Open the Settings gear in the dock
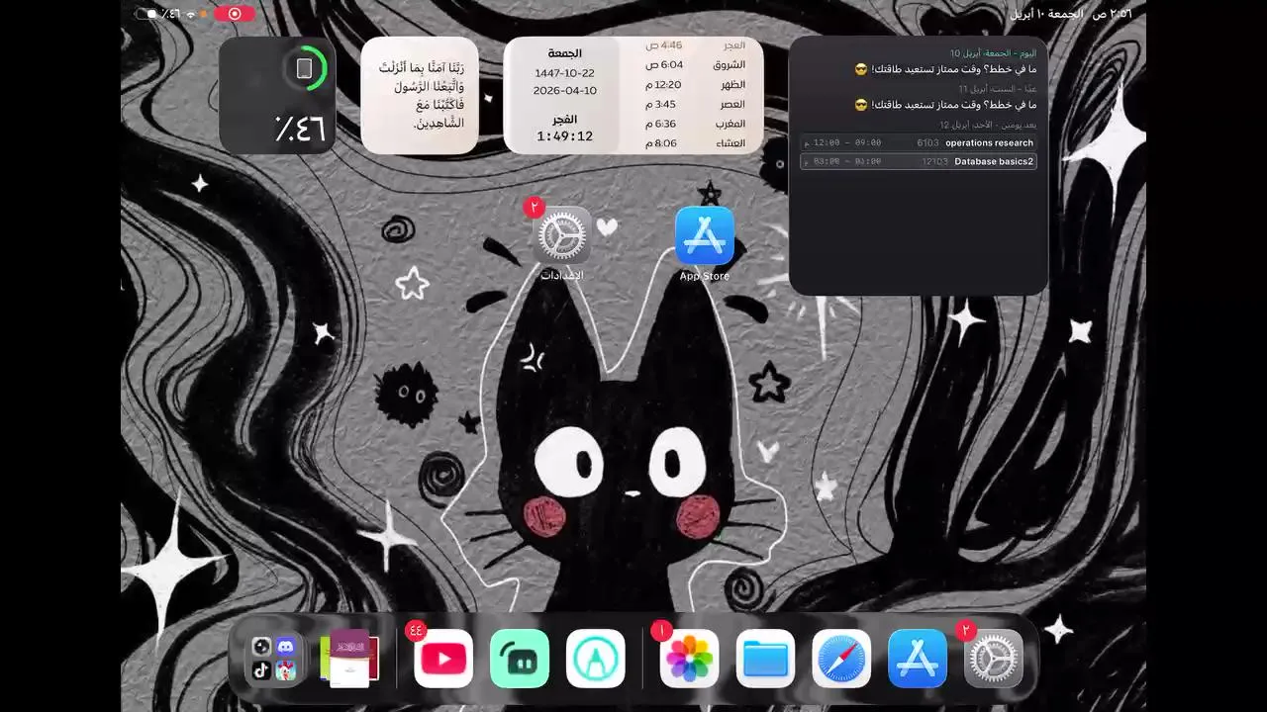This screenshot has width=1267, height=712. (994, 659)
